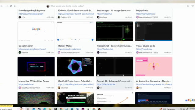Open the pink flamingo AI Animation thumbnail
The image size is (195, 110).
(154, 67)
